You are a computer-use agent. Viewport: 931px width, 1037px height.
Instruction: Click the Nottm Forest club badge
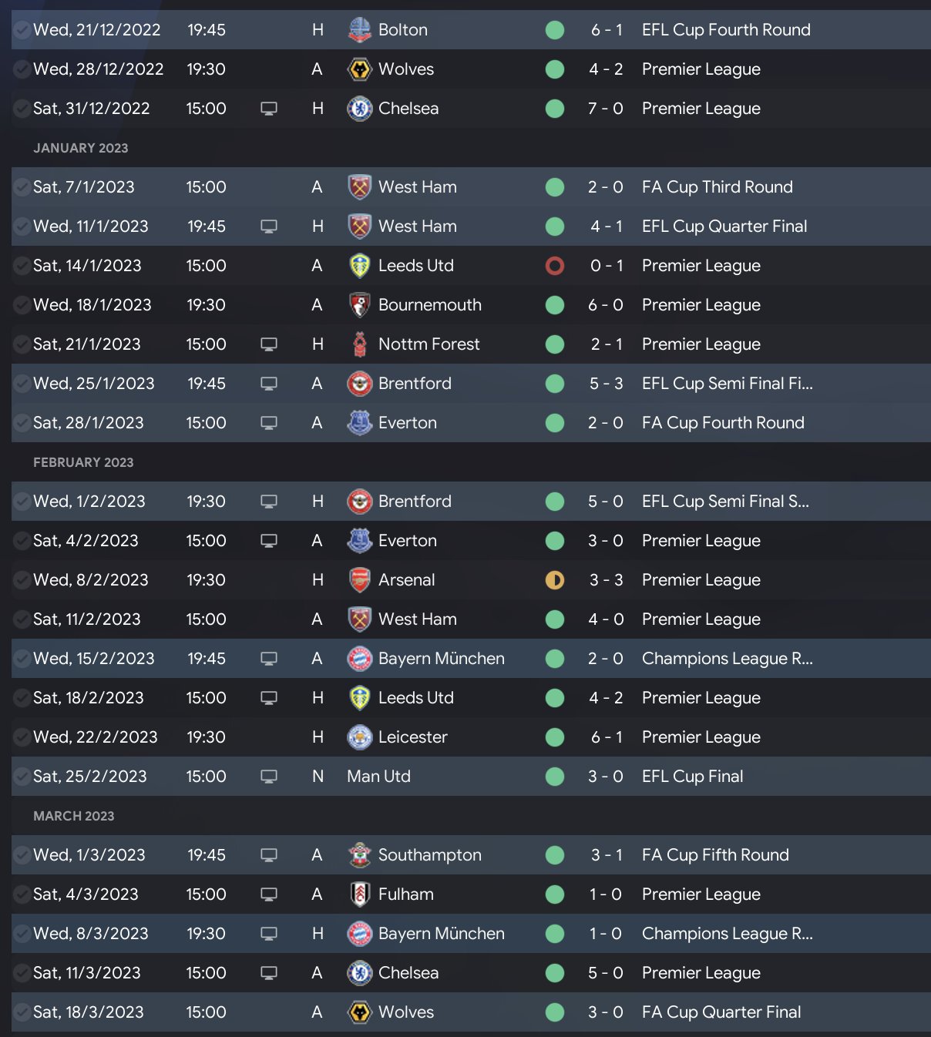pos(359,344)
